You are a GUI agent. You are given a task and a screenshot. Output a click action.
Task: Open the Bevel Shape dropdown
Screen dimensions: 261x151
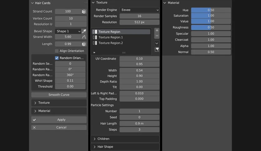[x=68, y=31]
